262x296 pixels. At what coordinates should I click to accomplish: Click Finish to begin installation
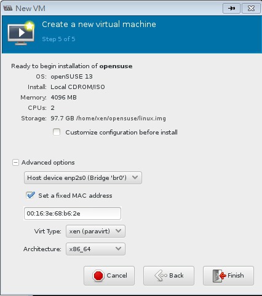[228, 276]
